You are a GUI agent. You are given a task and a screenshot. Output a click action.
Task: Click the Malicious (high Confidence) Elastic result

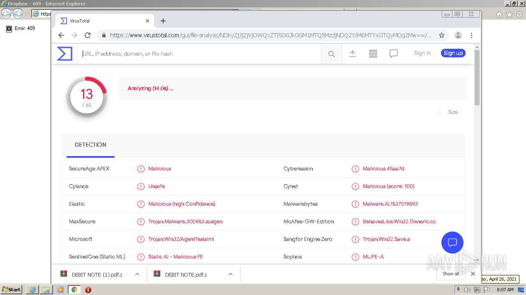point(182,204)
